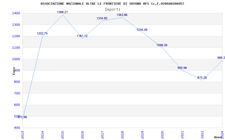
Task: Click y-axis tick 1300
Action: tap(16, 25)
